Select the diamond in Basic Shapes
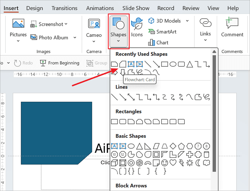 (x=173, y=146)
